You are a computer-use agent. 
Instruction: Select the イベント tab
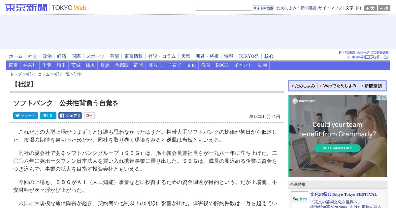[243, 65]
